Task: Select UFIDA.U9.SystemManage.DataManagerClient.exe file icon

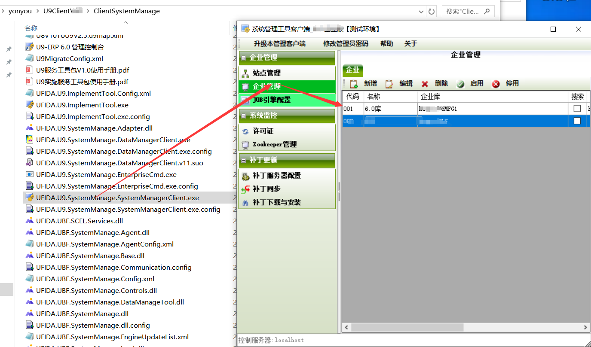Action: [x=30, y=140]
